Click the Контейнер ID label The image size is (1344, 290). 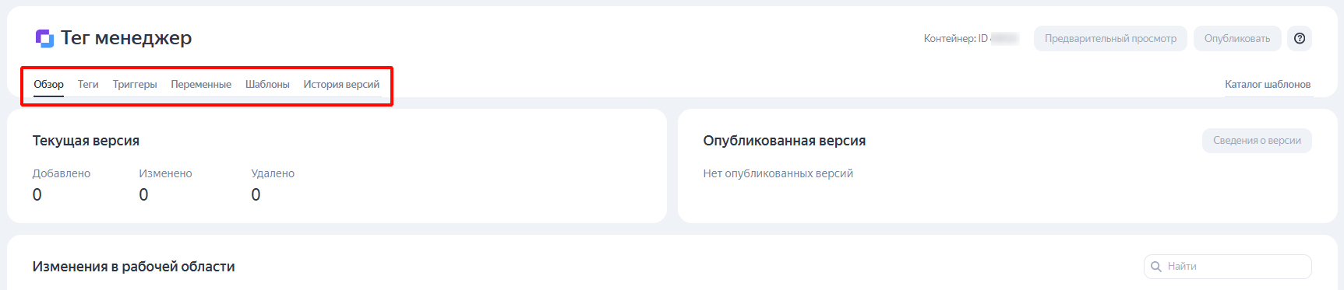(x=956, y=38)
